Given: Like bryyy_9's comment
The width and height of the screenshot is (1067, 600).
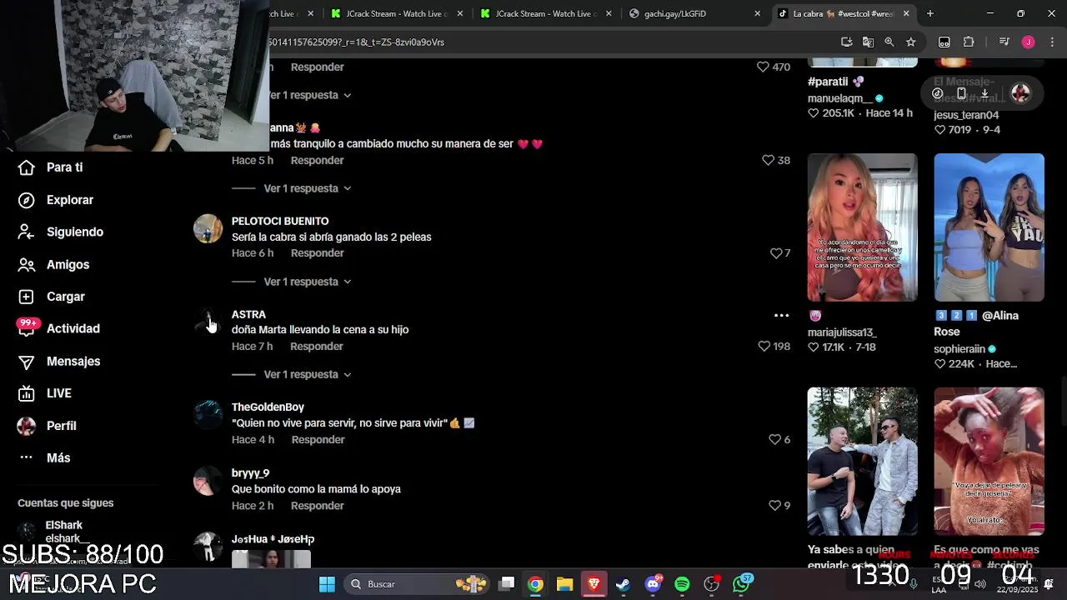Looking at the screenshot, I should (774, 505).
